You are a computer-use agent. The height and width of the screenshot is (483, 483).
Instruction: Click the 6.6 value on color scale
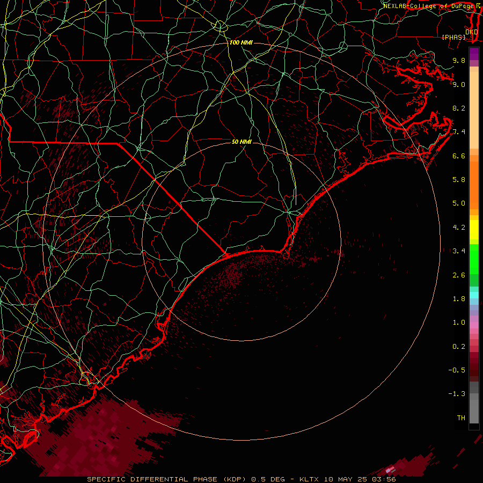pos(459,156)
